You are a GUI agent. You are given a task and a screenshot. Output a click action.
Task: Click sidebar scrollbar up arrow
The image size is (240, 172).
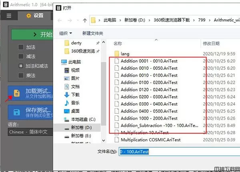(104, 42)
